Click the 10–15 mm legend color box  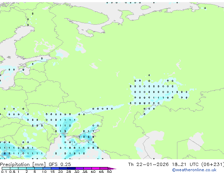tap(47, 168)
